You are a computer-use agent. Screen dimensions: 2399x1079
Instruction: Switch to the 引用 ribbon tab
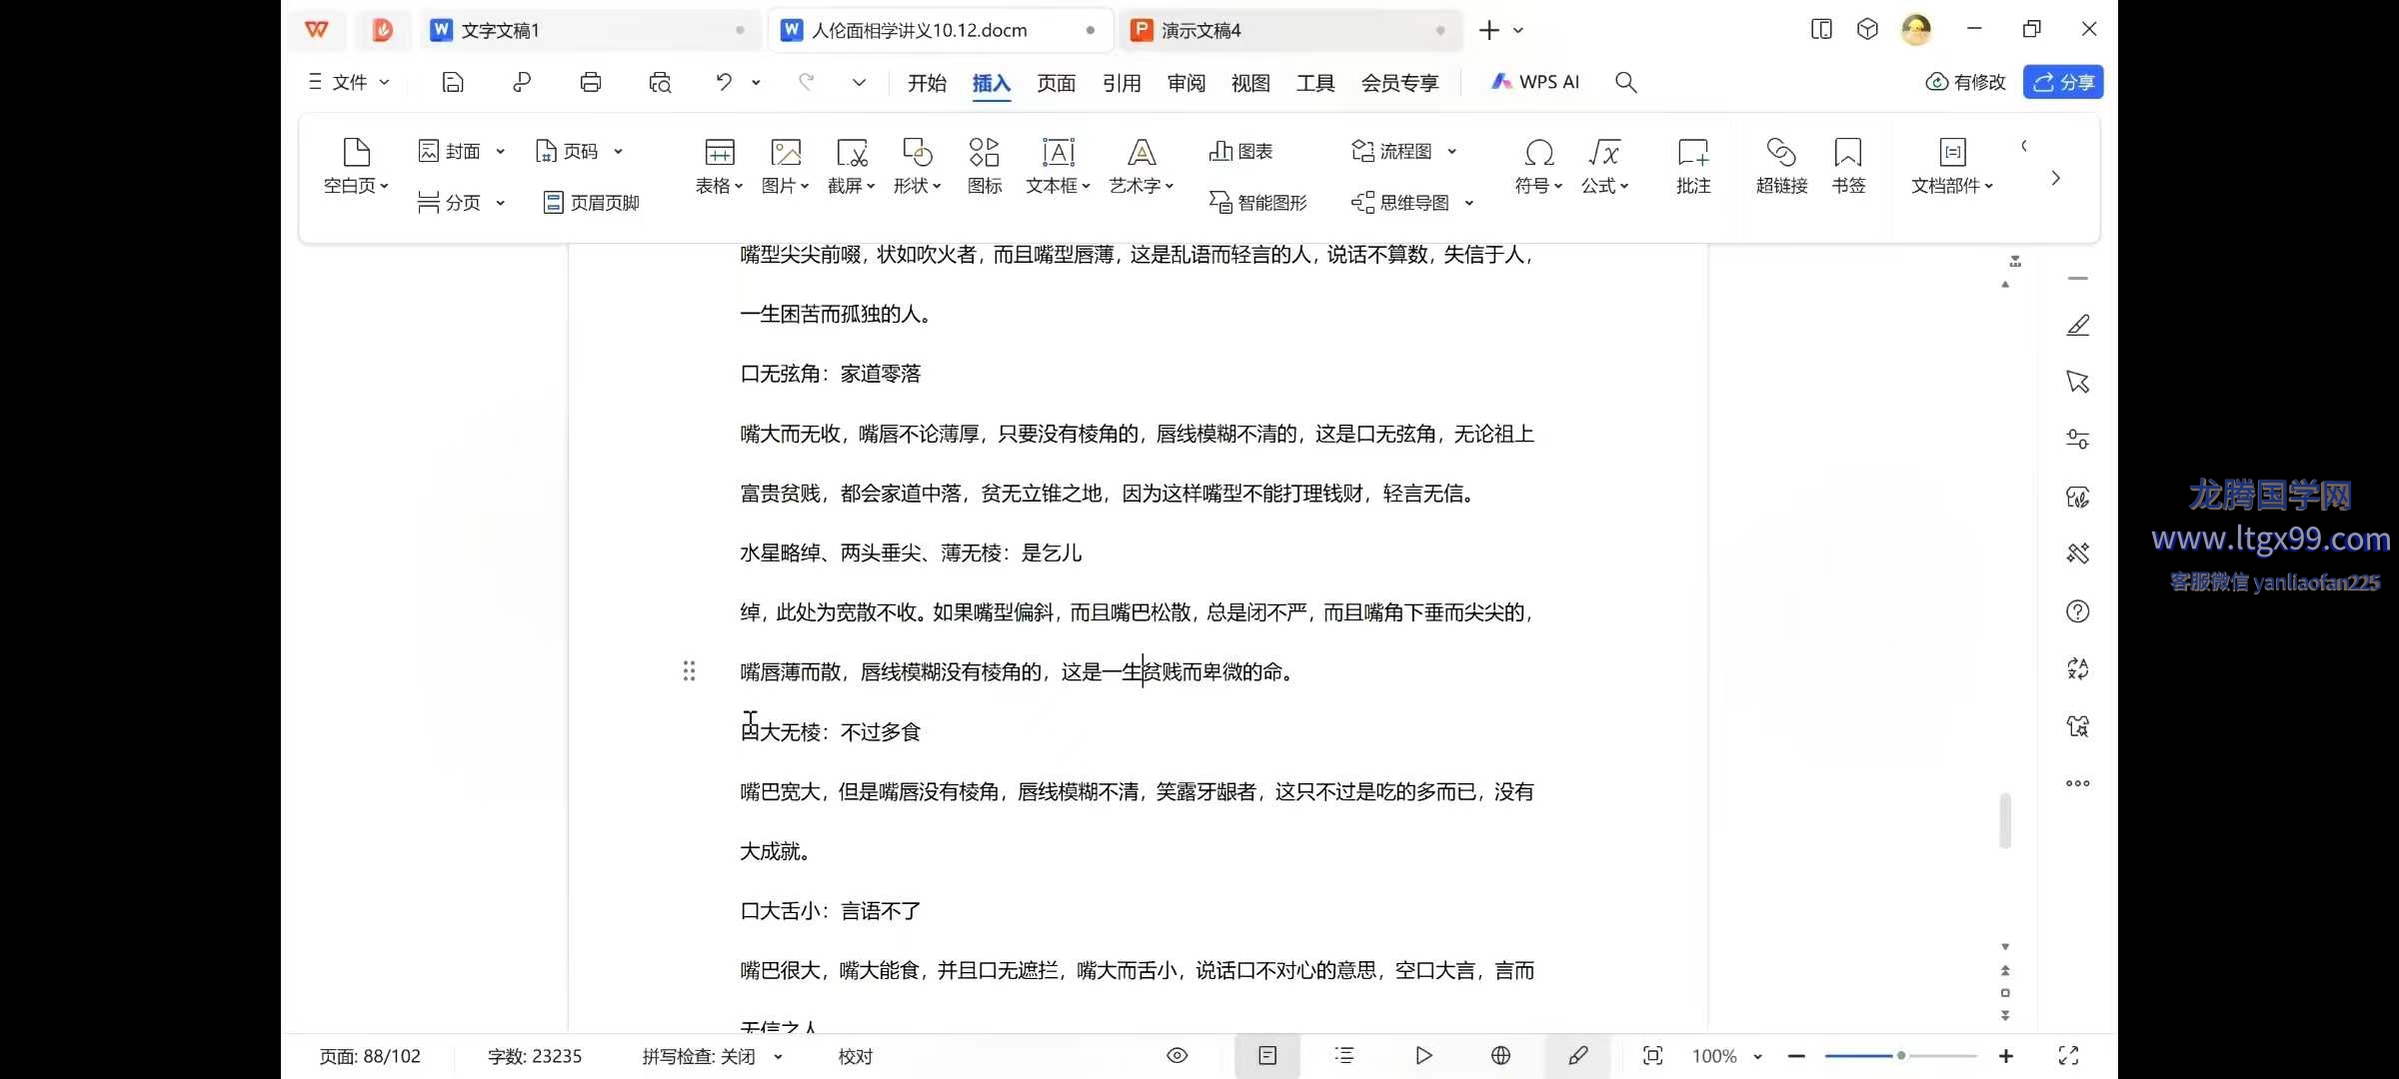(x=1122, y=83)
